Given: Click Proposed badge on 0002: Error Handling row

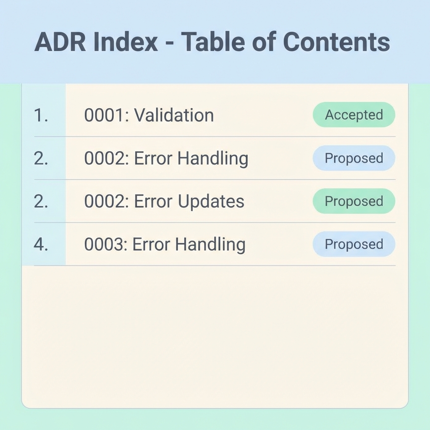Looking at the screenshot, I should coord(354,158).
